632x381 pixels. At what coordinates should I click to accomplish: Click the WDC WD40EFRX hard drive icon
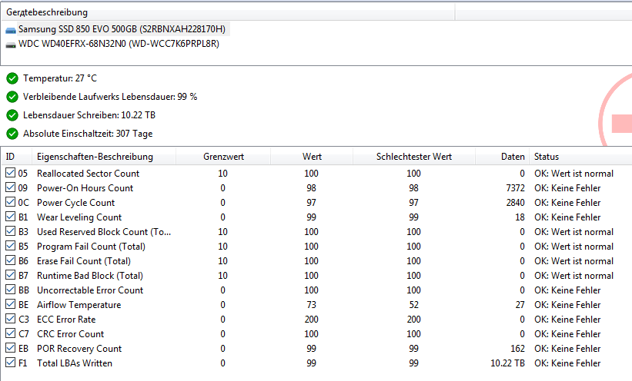click(x=11, y=45)
